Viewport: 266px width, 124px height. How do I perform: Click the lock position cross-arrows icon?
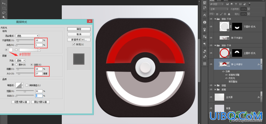(x=225, y=14)
